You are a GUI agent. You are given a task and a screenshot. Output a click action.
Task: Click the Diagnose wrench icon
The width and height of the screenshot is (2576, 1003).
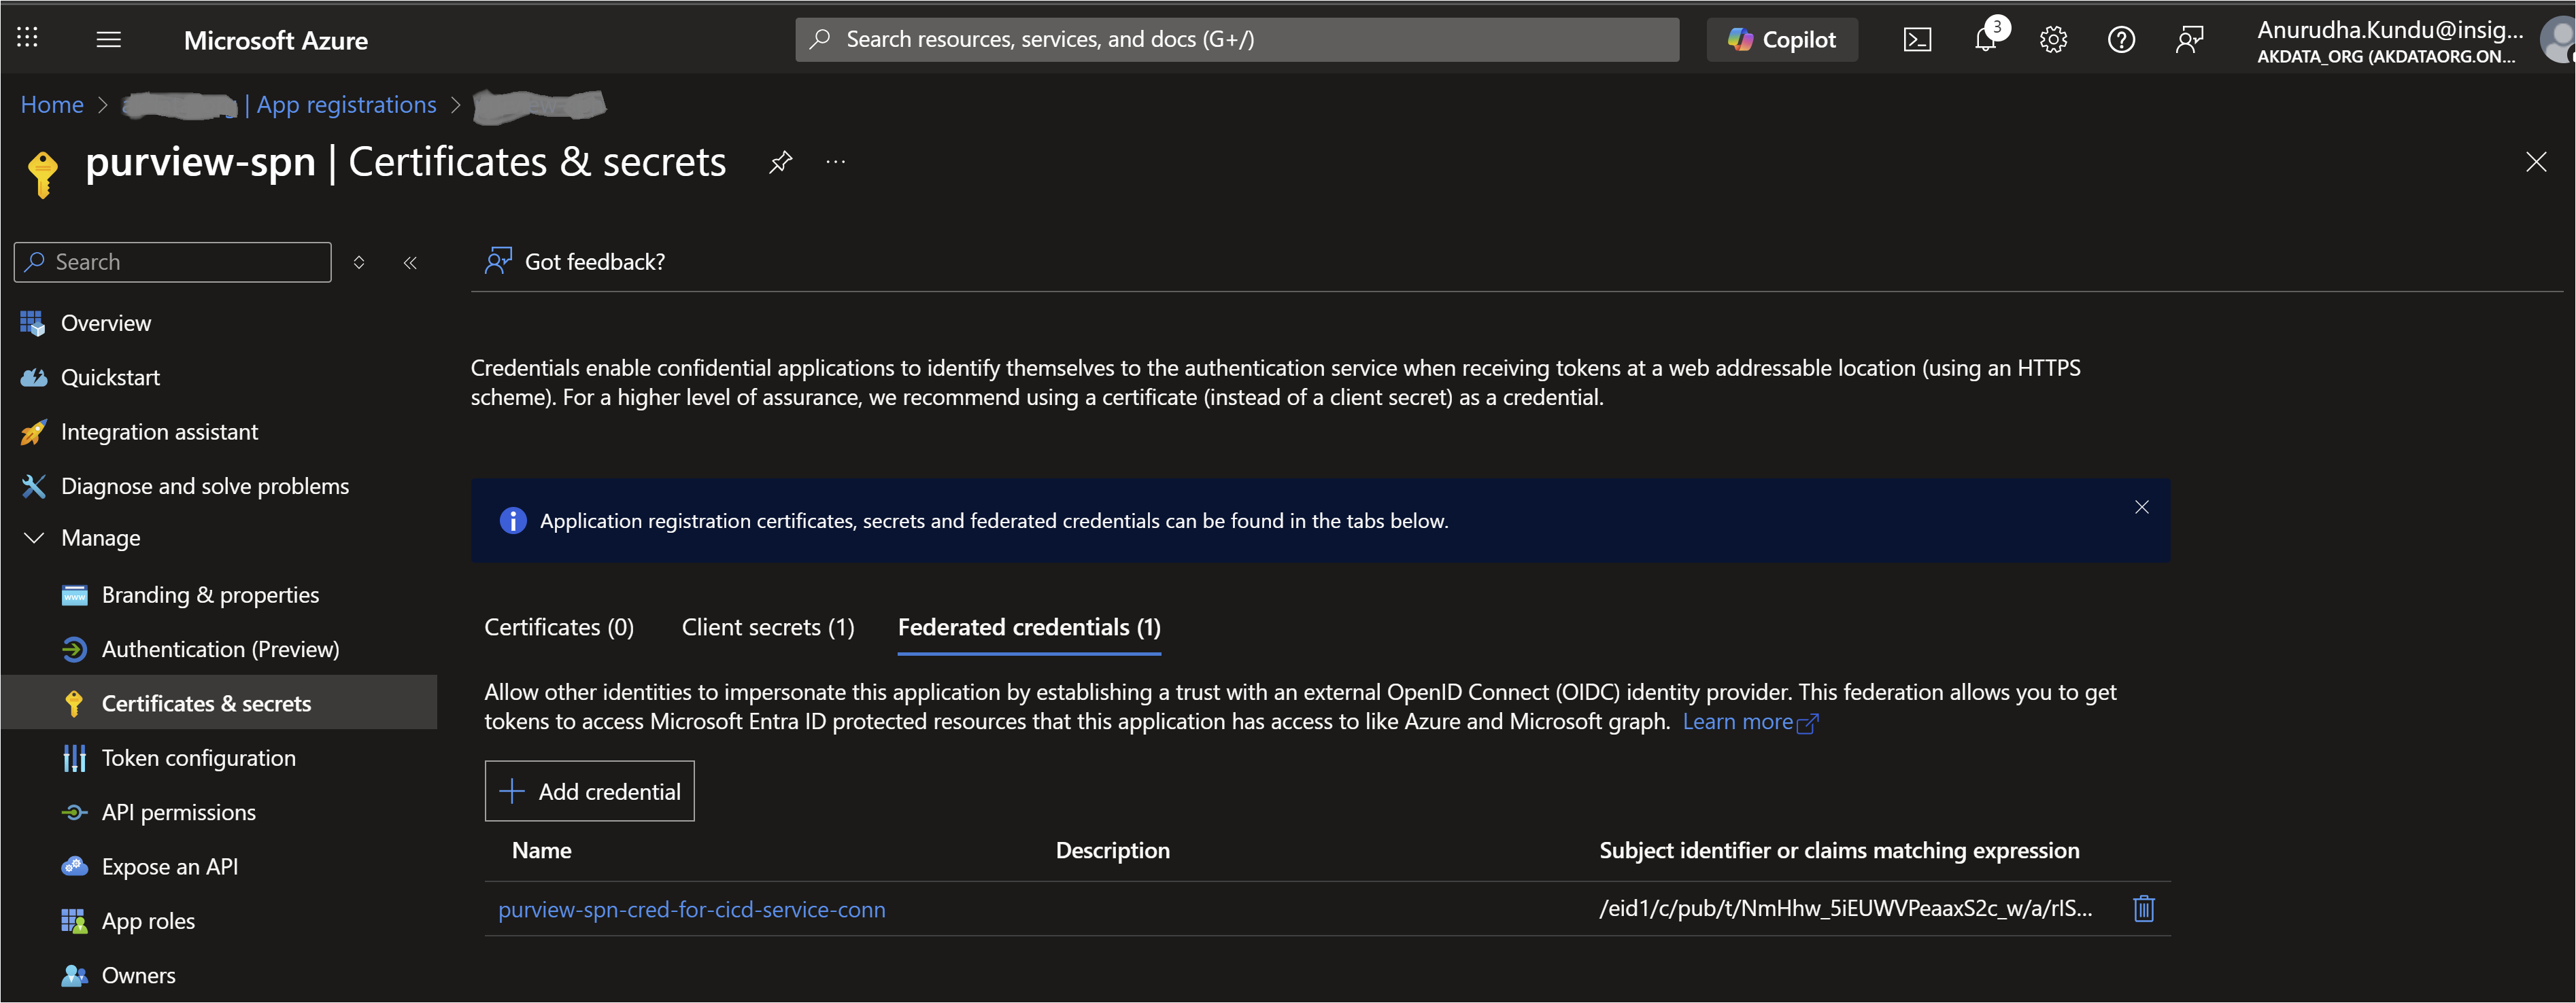point(33,485)
